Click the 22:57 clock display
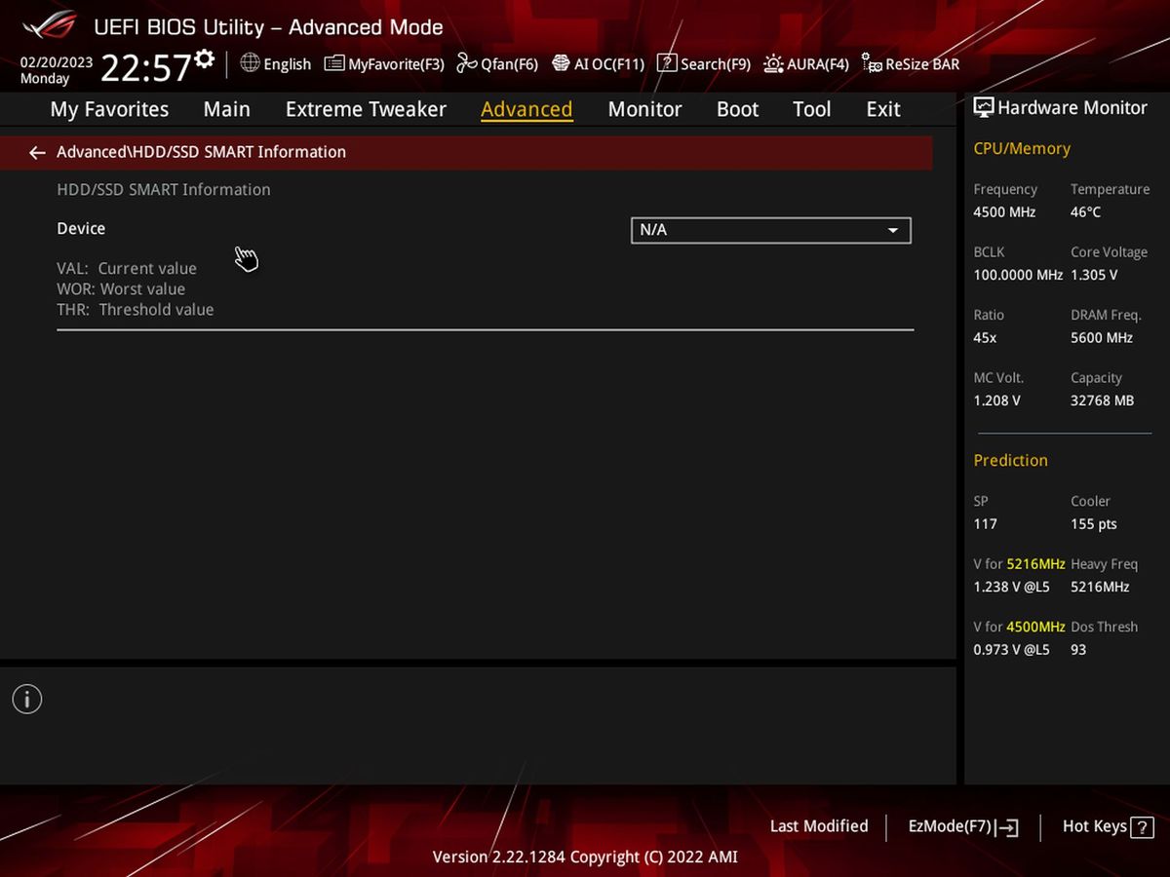This screenshot has height=877, width=1170. tap(145, 68)
